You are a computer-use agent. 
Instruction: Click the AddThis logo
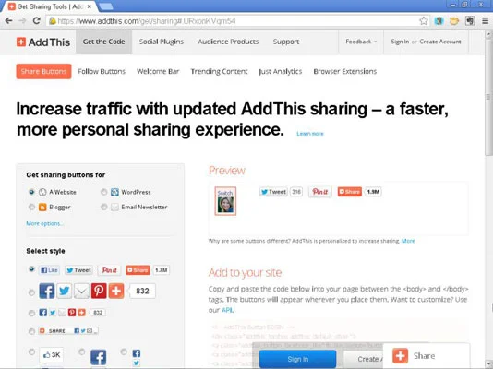(43, 42)
